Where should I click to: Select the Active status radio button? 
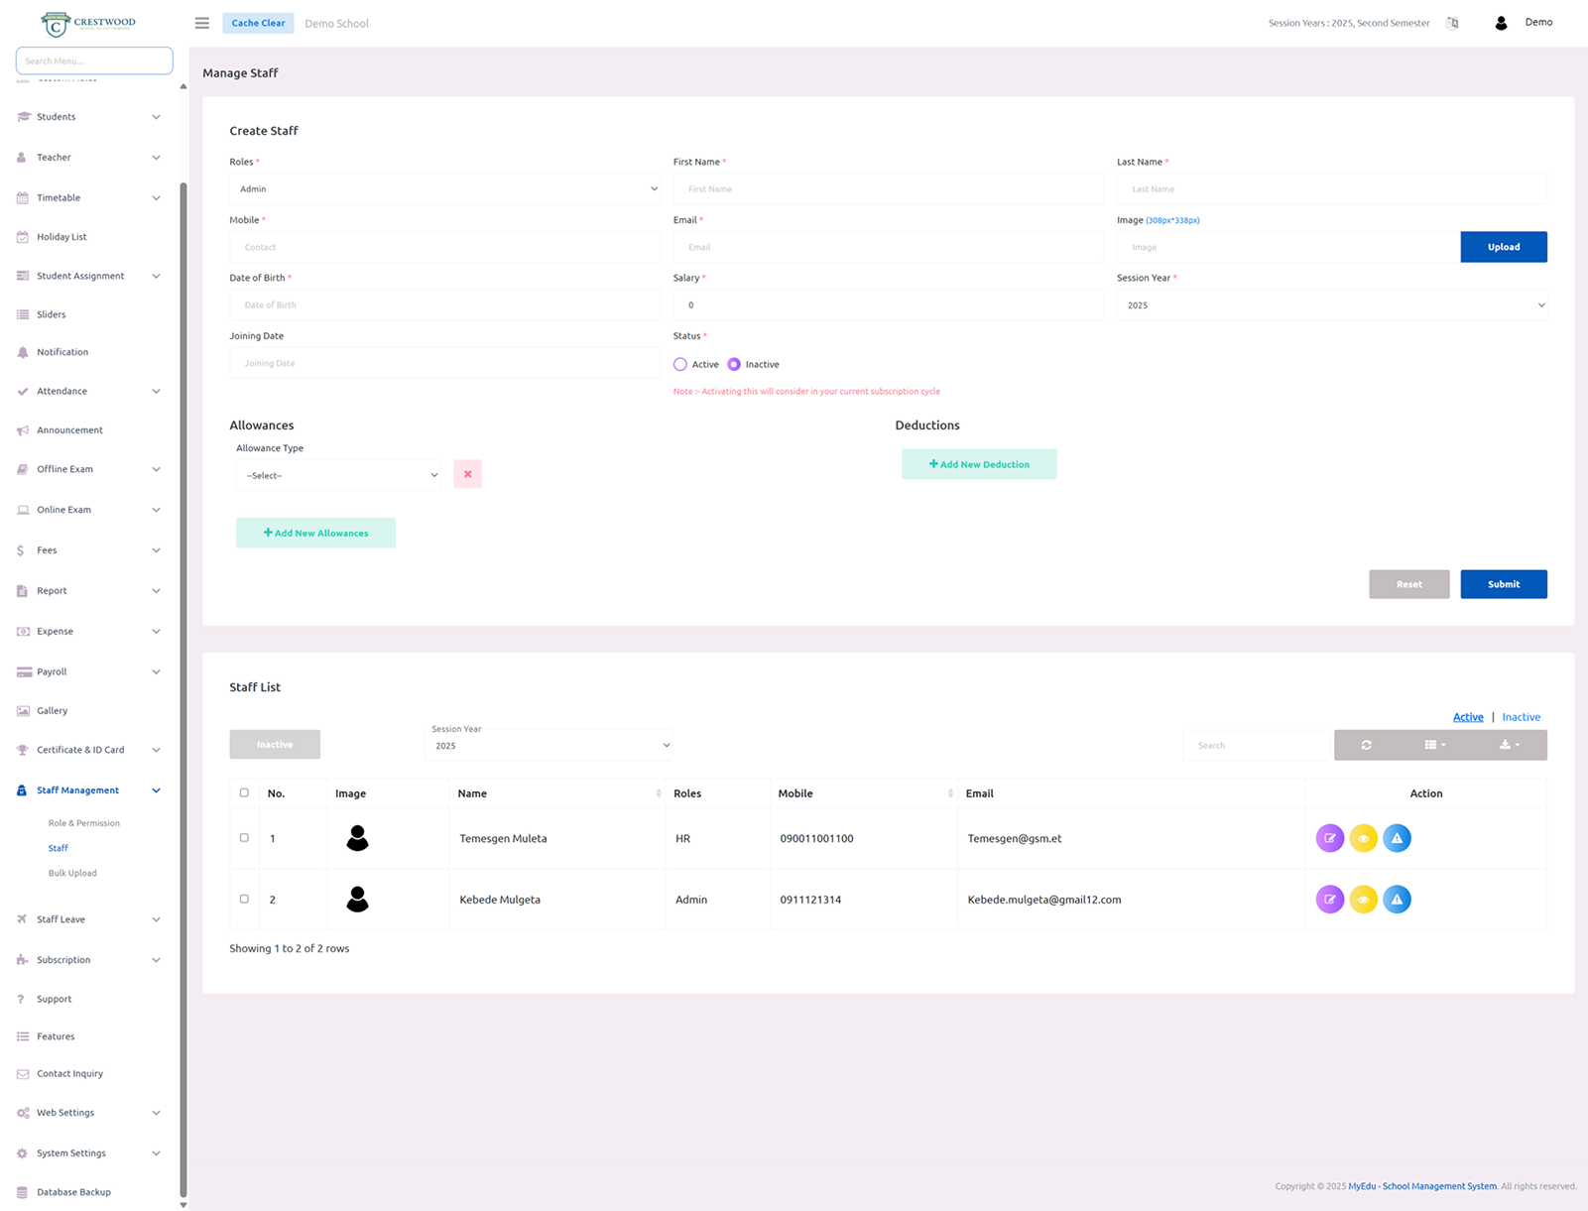click(680, 365)
